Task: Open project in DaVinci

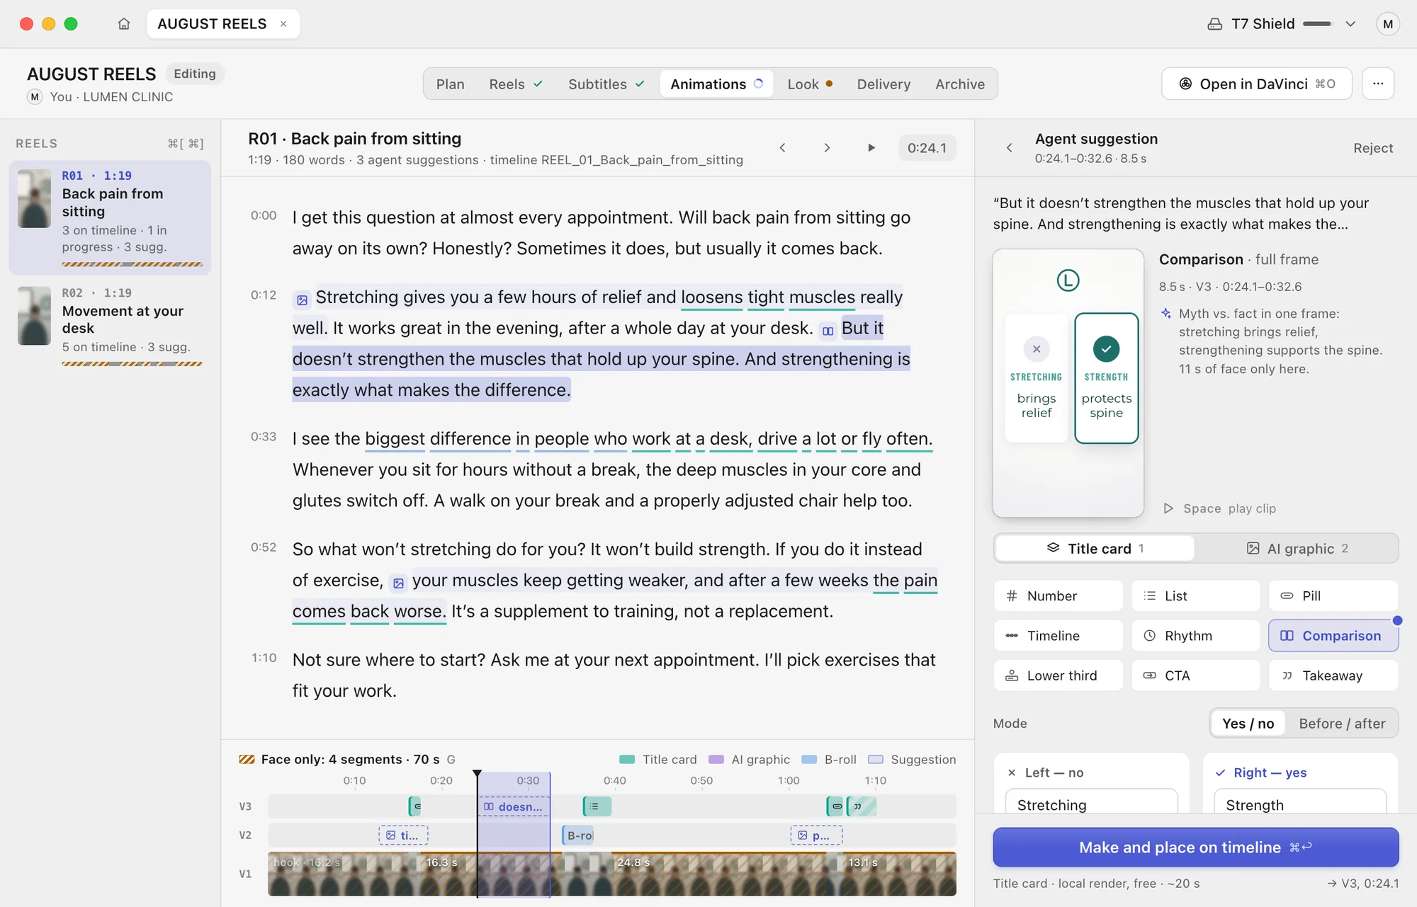Action: tap(1257, 84)
